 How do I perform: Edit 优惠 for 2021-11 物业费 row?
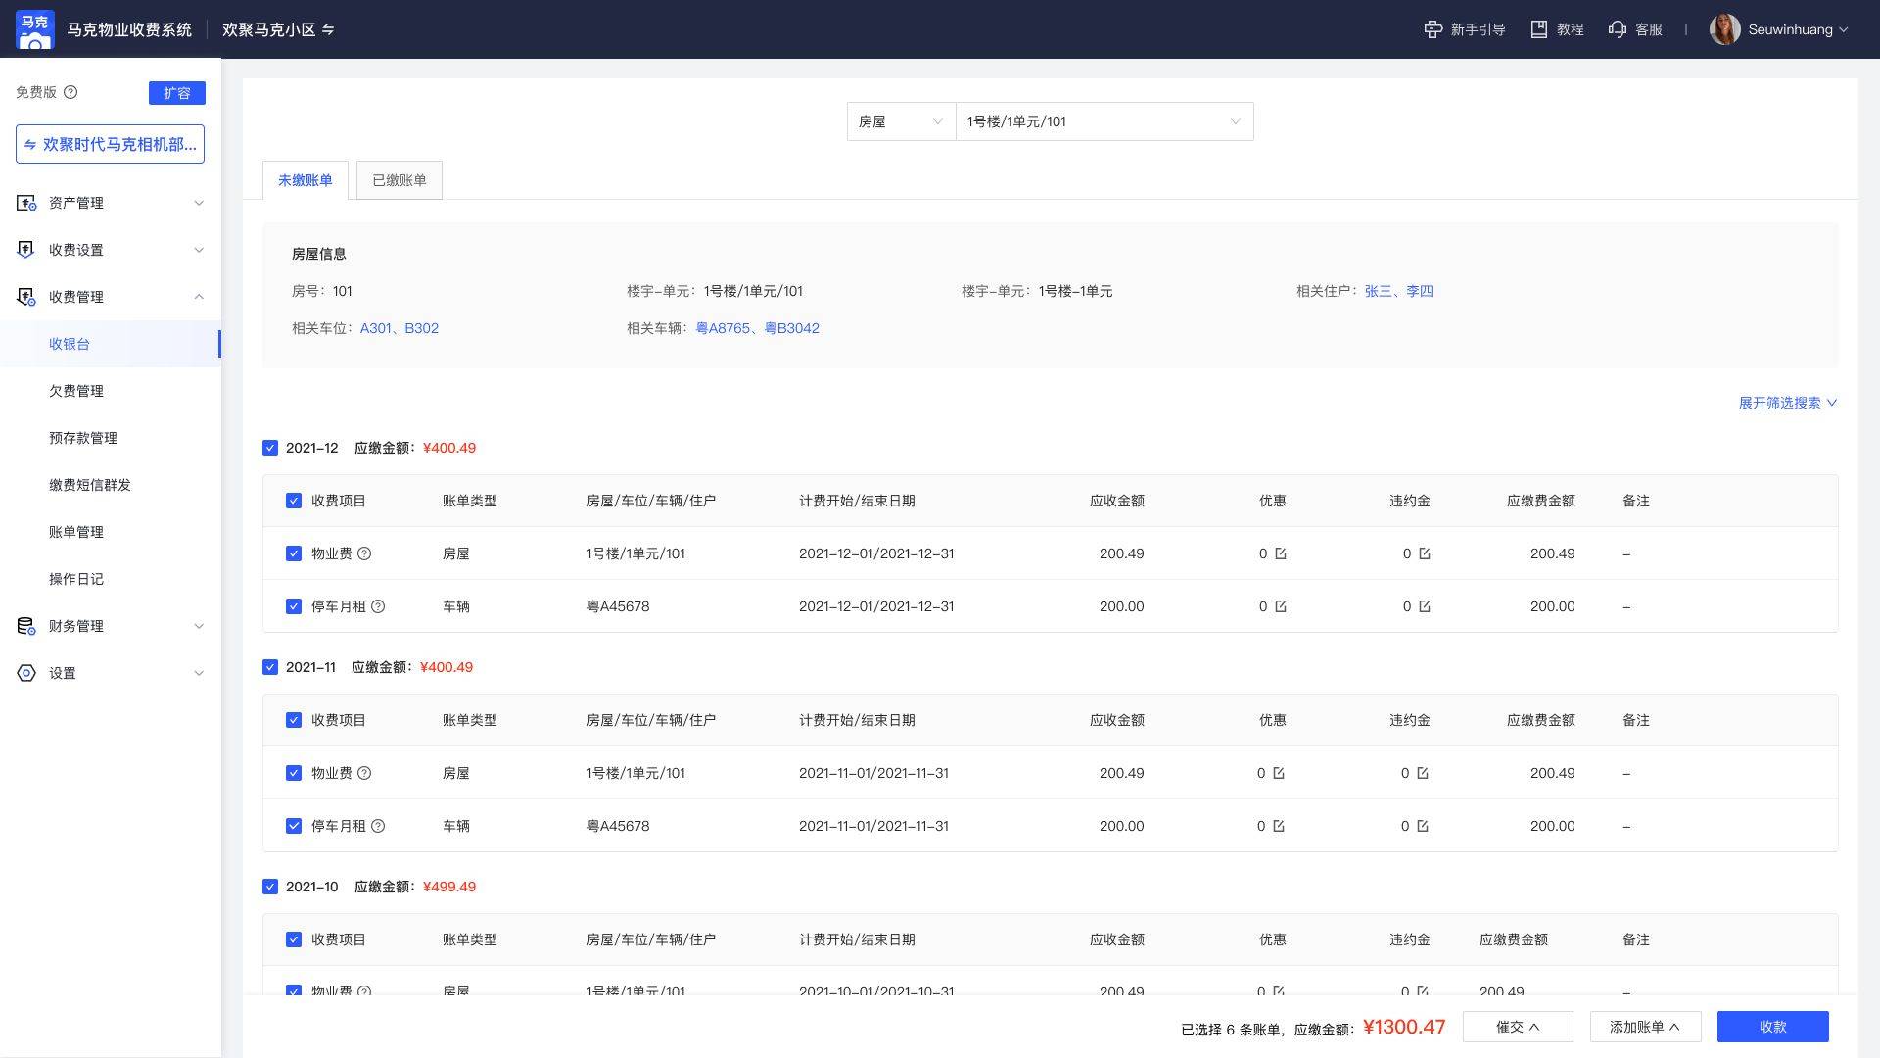click(1279, 773)
